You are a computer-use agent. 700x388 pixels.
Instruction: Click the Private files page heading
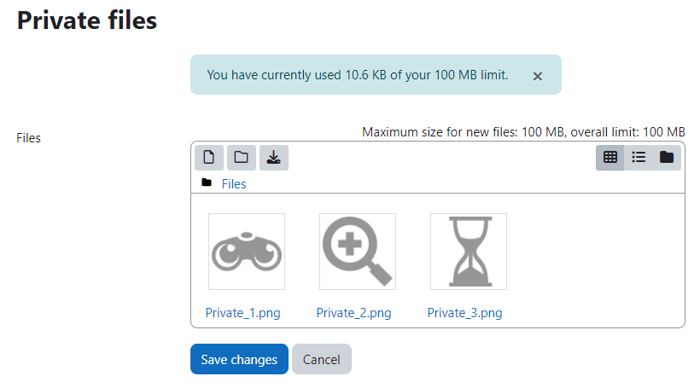coord(87,20)
